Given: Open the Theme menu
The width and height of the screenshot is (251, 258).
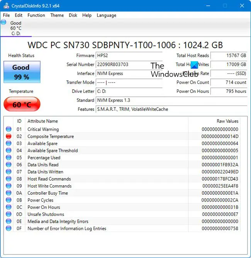Looking at the screenshot, I should 57,15.
